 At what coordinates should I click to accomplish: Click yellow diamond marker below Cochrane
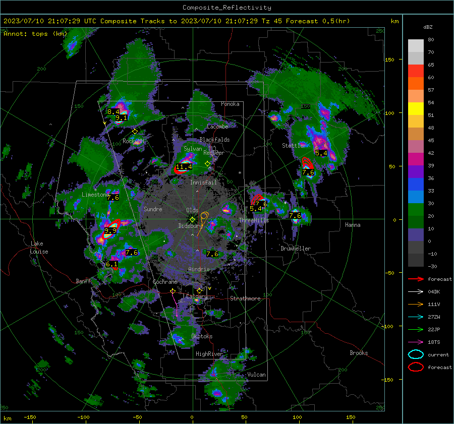(173, 291)
